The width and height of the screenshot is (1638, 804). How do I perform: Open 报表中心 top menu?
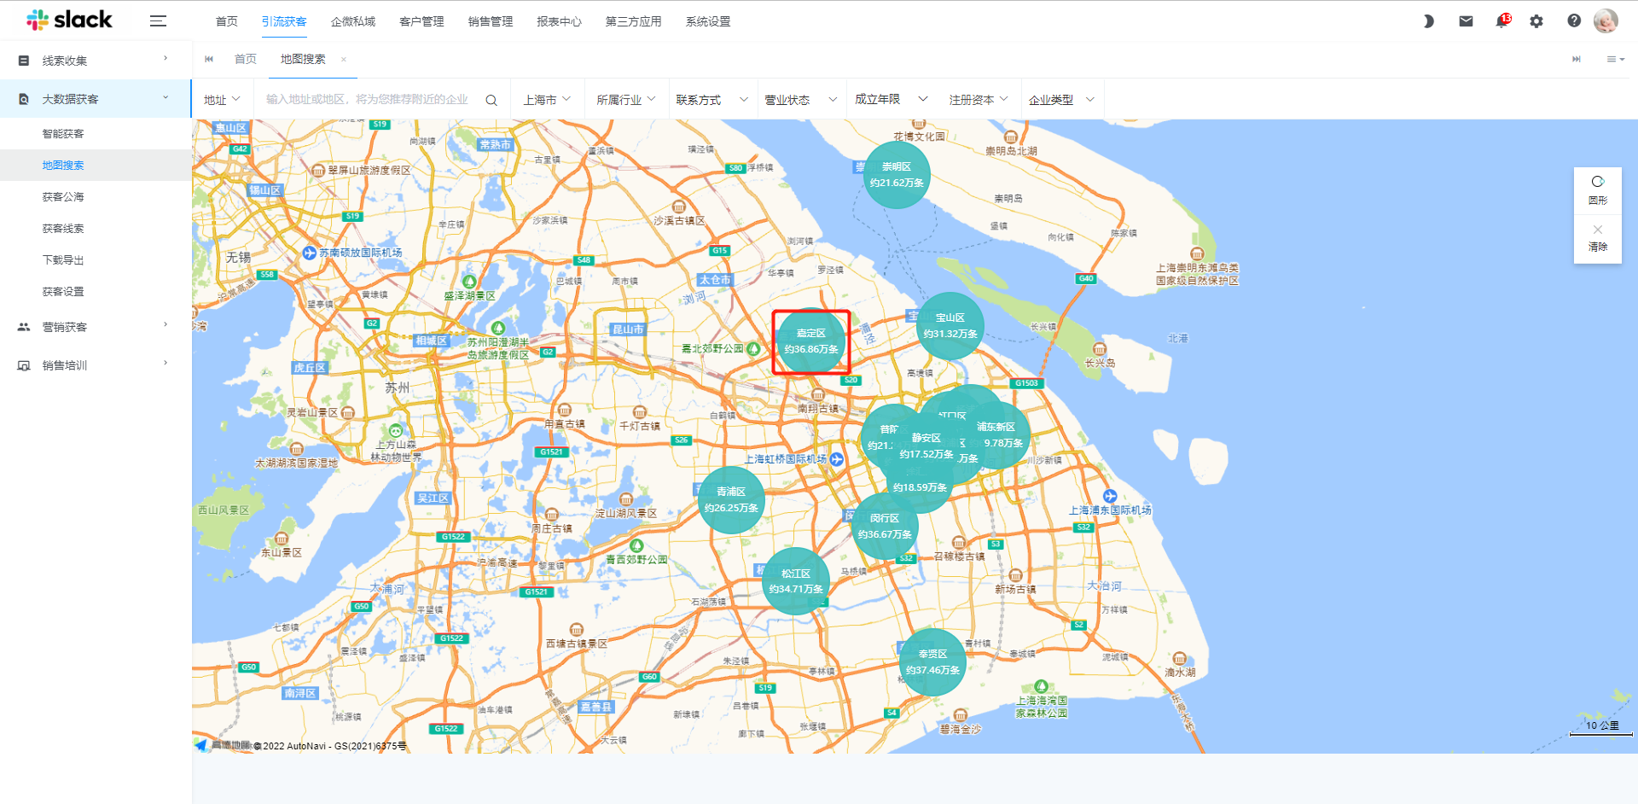pos(559,21)
